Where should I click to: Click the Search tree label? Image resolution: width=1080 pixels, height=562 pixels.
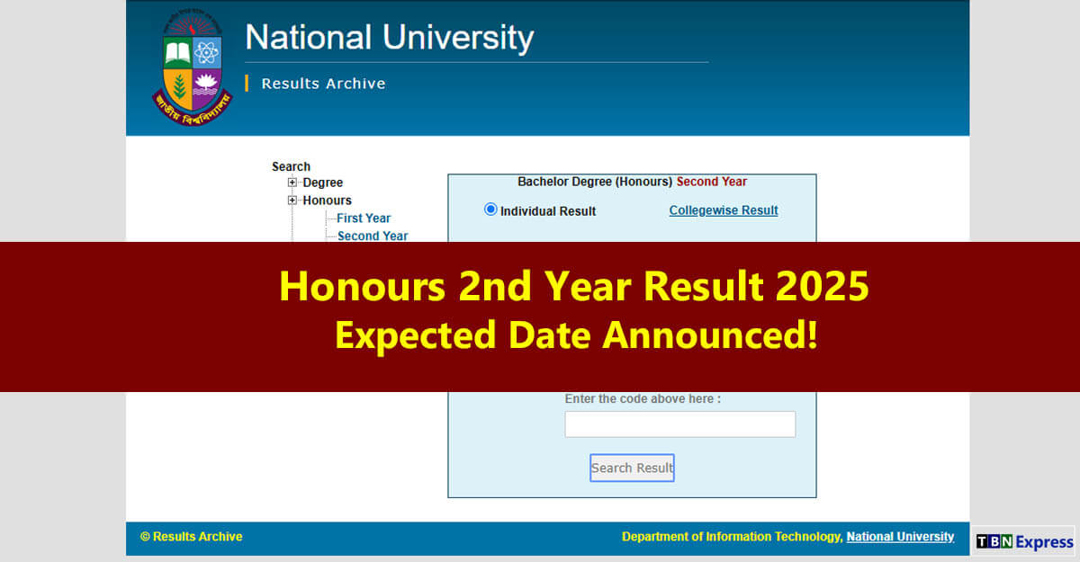291,166
